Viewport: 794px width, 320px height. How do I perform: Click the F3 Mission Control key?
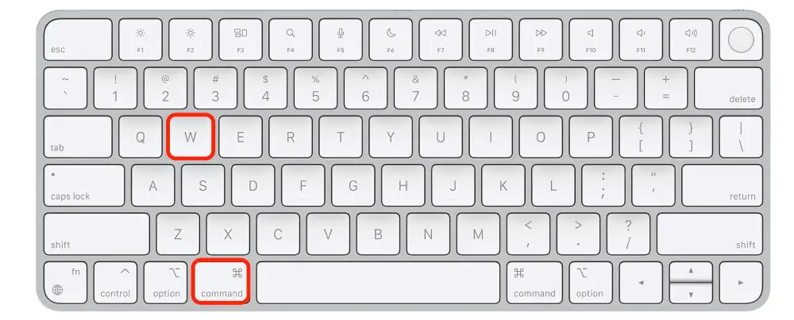(241, 40)
